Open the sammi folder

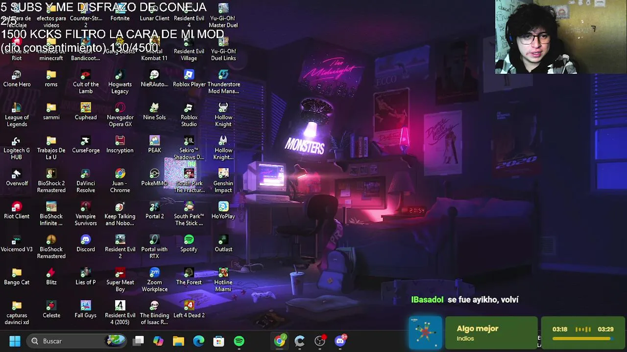click(51, 111)
